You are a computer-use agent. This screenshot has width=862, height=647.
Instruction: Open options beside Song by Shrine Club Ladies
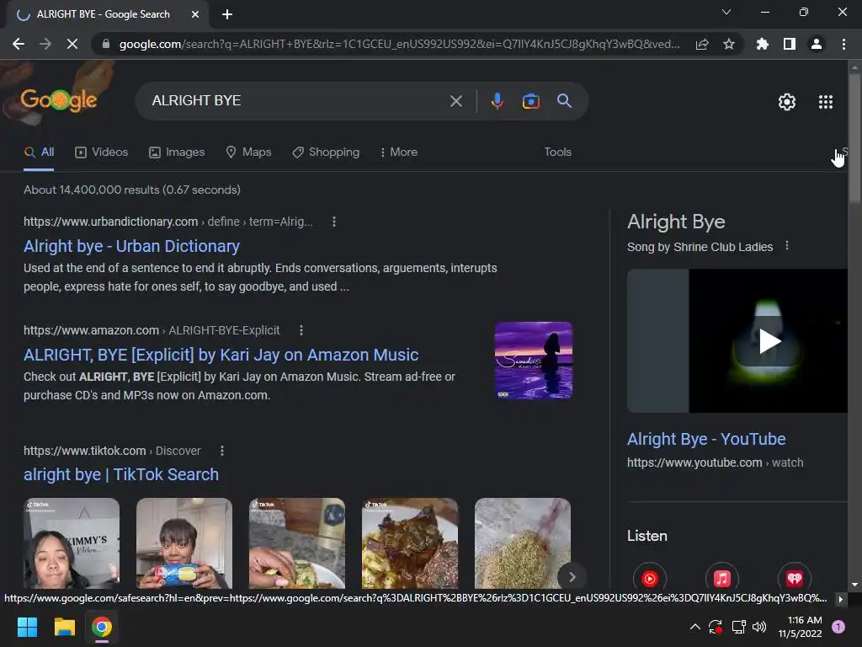[787, 246]
